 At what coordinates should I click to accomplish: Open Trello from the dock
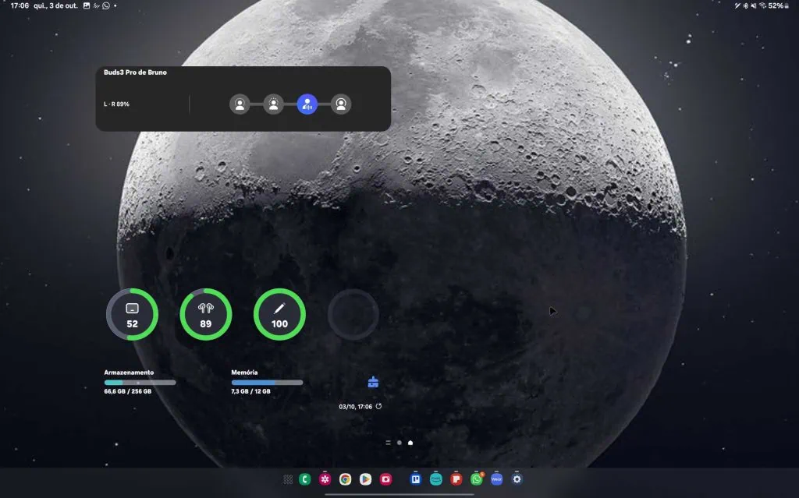(x=416, y=479)
